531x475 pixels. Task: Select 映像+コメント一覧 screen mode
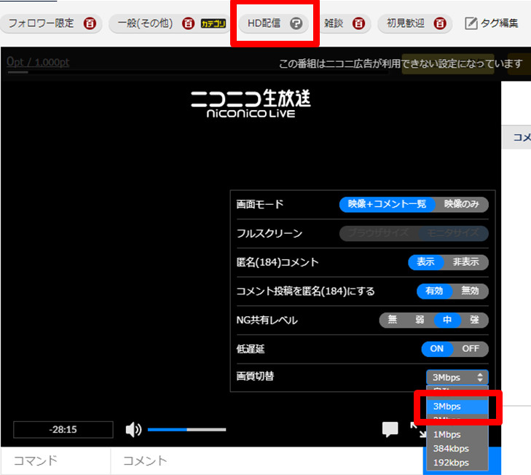pyautogui.click(x=387, y=204)
